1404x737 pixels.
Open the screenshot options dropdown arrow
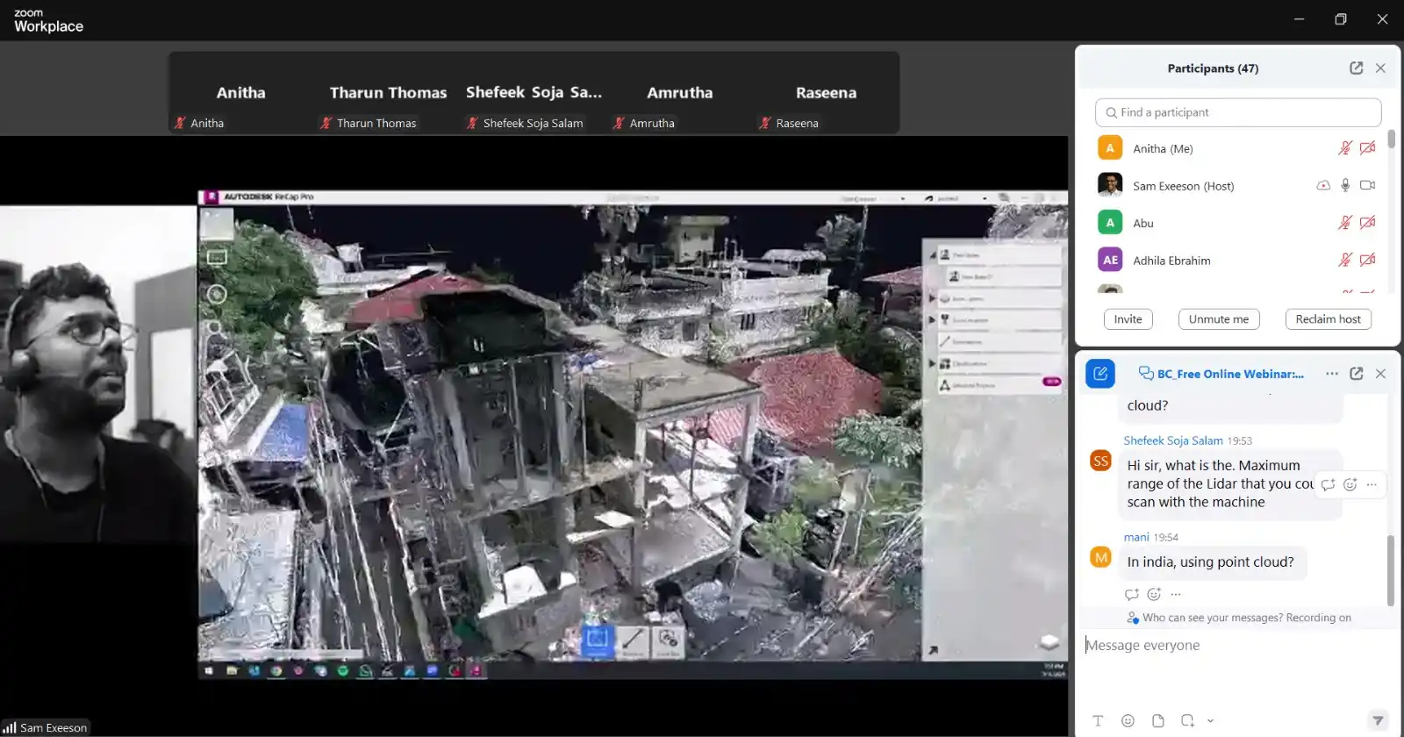1210,720
